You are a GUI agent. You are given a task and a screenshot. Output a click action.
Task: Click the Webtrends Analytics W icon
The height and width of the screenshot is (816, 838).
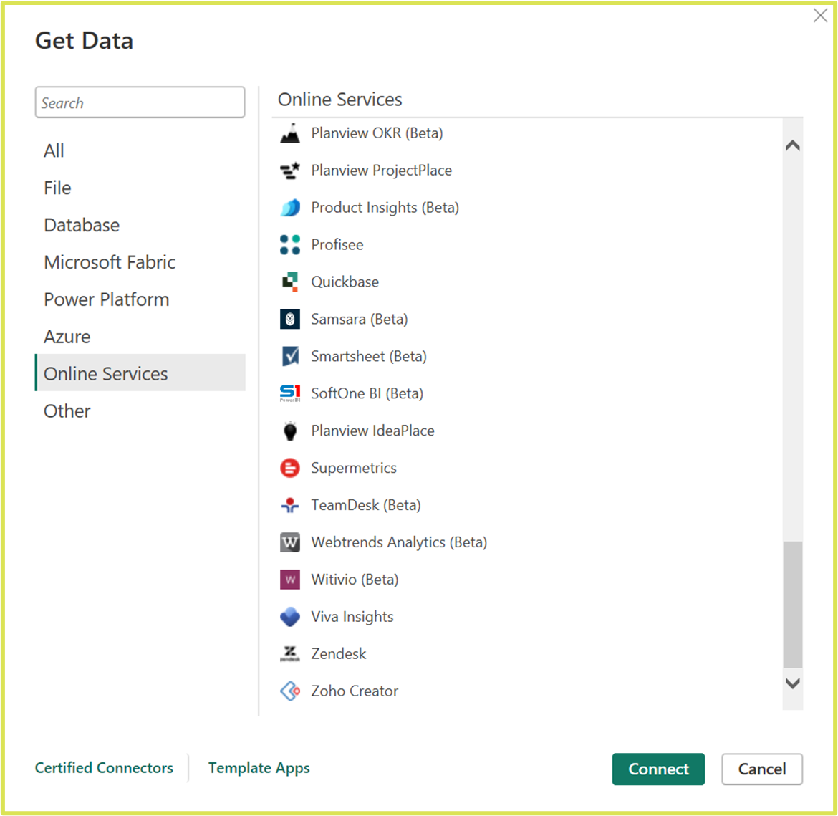pos(289,542)
